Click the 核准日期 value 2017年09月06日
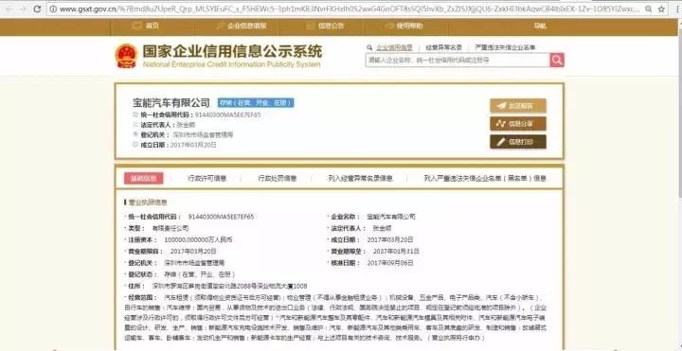This screenshot has width=682, height=351. click(x=390, y=263)
